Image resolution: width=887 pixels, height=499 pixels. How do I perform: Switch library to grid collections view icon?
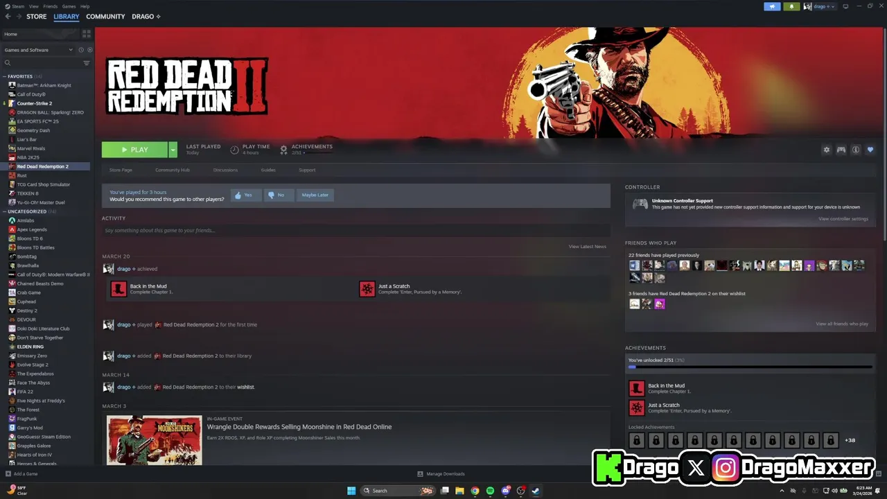(x=87, y=34)
